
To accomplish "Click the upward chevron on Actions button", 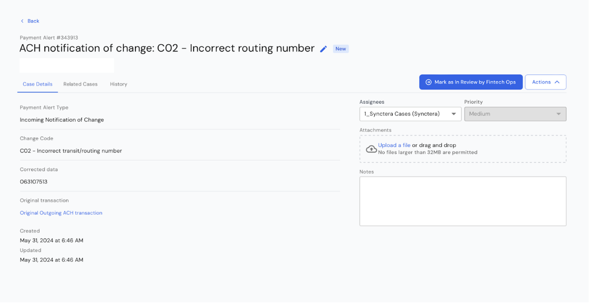I will click(x=557, y=82).
